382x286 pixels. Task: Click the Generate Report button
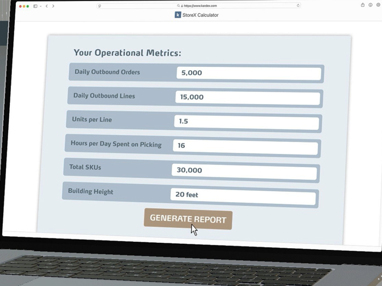(x=188, y=219)
